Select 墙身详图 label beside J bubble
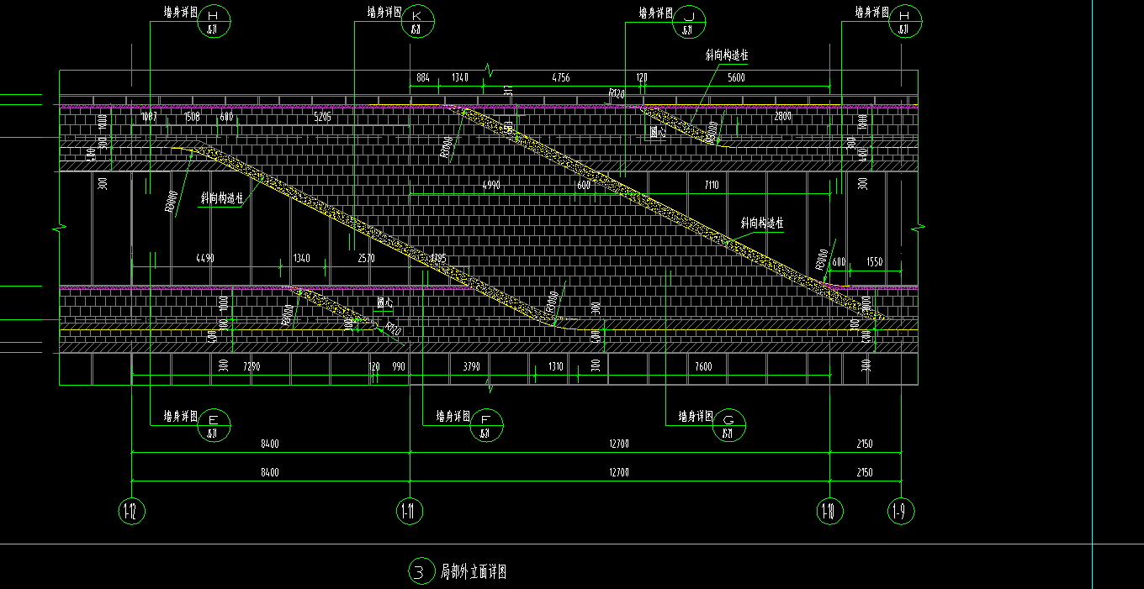The image size is (1144, 589). [655, 13]
